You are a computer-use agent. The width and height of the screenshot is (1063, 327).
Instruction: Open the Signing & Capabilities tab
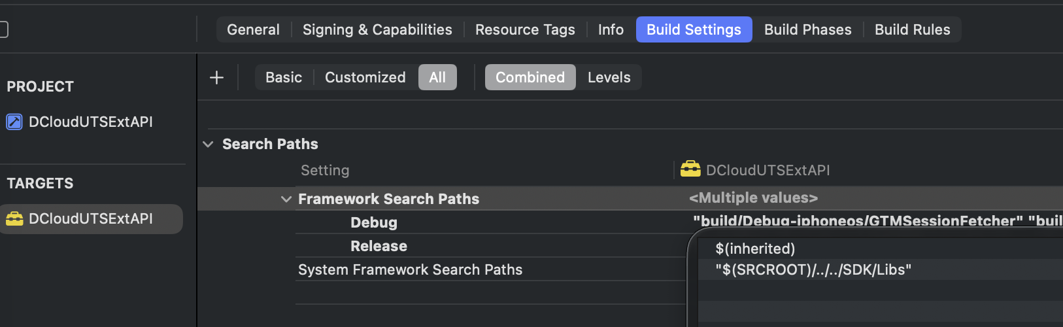[377, 29]
